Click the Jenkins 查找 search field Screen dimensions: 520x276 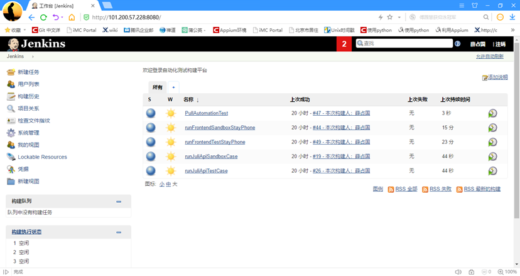click(x=404, y=43)
